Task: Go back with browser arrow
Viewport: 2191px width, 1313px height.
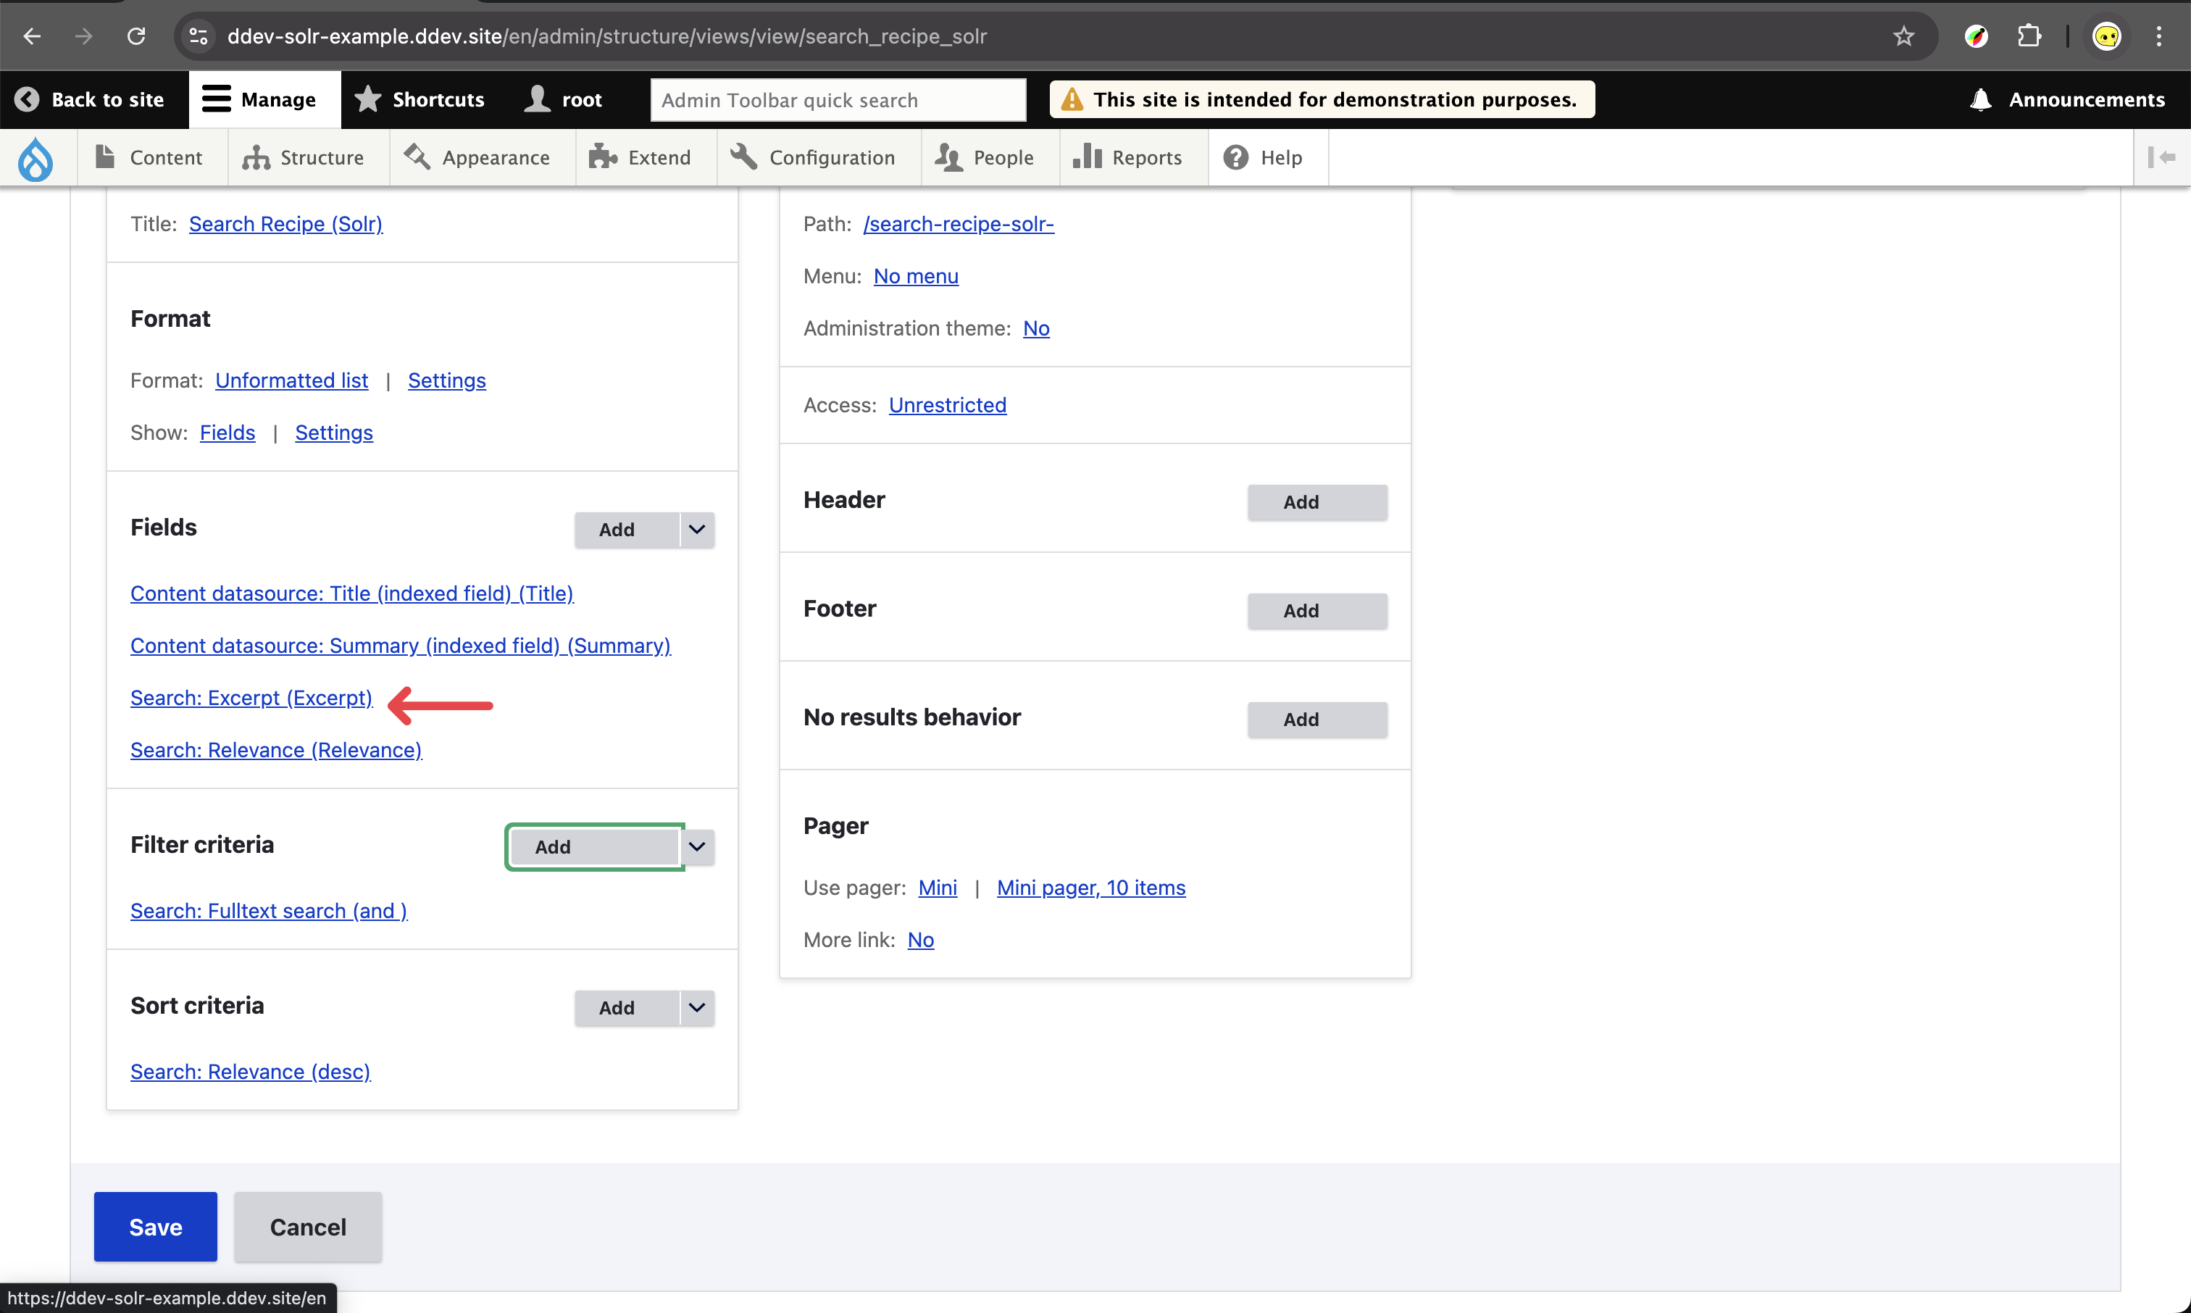Action: [x=33, y=36]
